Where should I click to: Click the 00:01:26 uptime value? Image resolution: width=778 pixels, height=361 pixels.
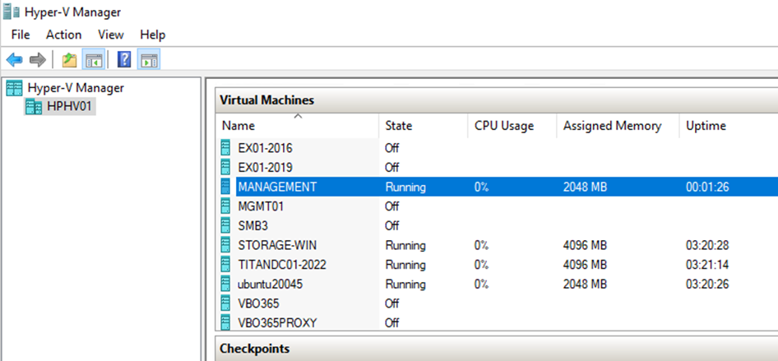[x=707, y=187]
